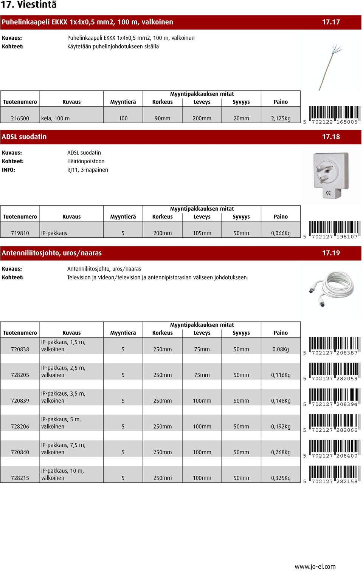Select 'IP-pakkaus, 7,5 m, valkoinen' cell
363x571 pixels.
click(x=63, y=449)
